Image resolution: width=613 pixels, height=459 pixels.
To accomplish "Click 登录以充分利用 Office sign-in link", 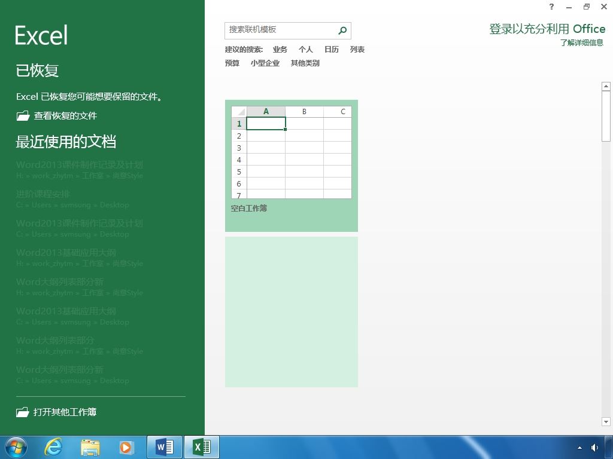I will pos(547,29).
